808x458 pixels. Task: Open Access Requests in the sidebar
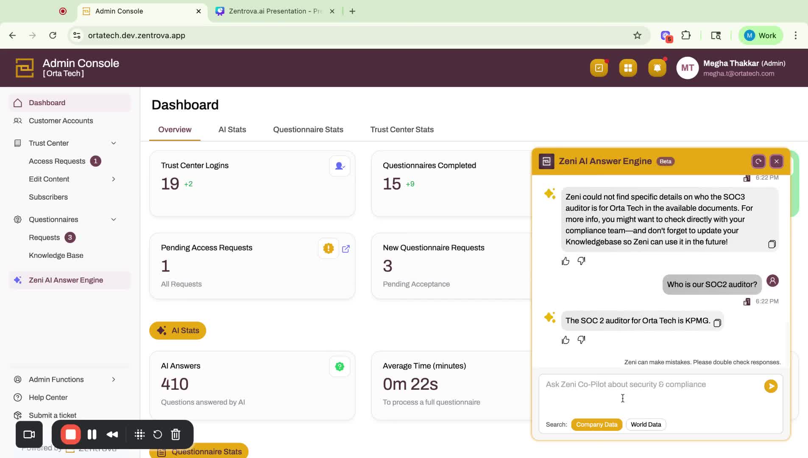coord(57,161)
